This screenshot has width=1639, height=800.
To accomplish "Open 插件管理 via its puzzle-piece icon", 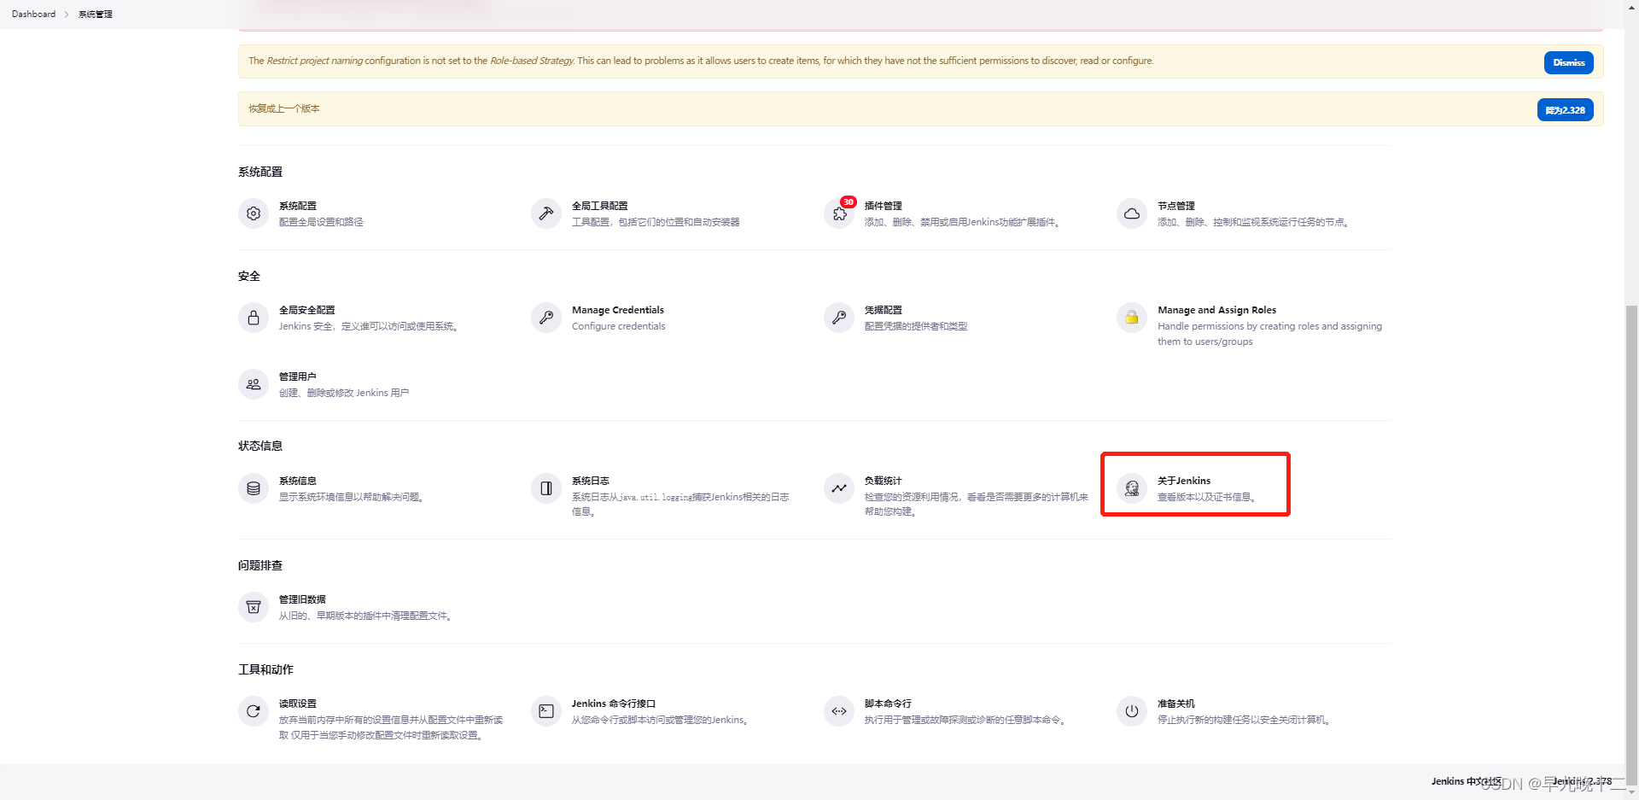I will tap(839, 213).
